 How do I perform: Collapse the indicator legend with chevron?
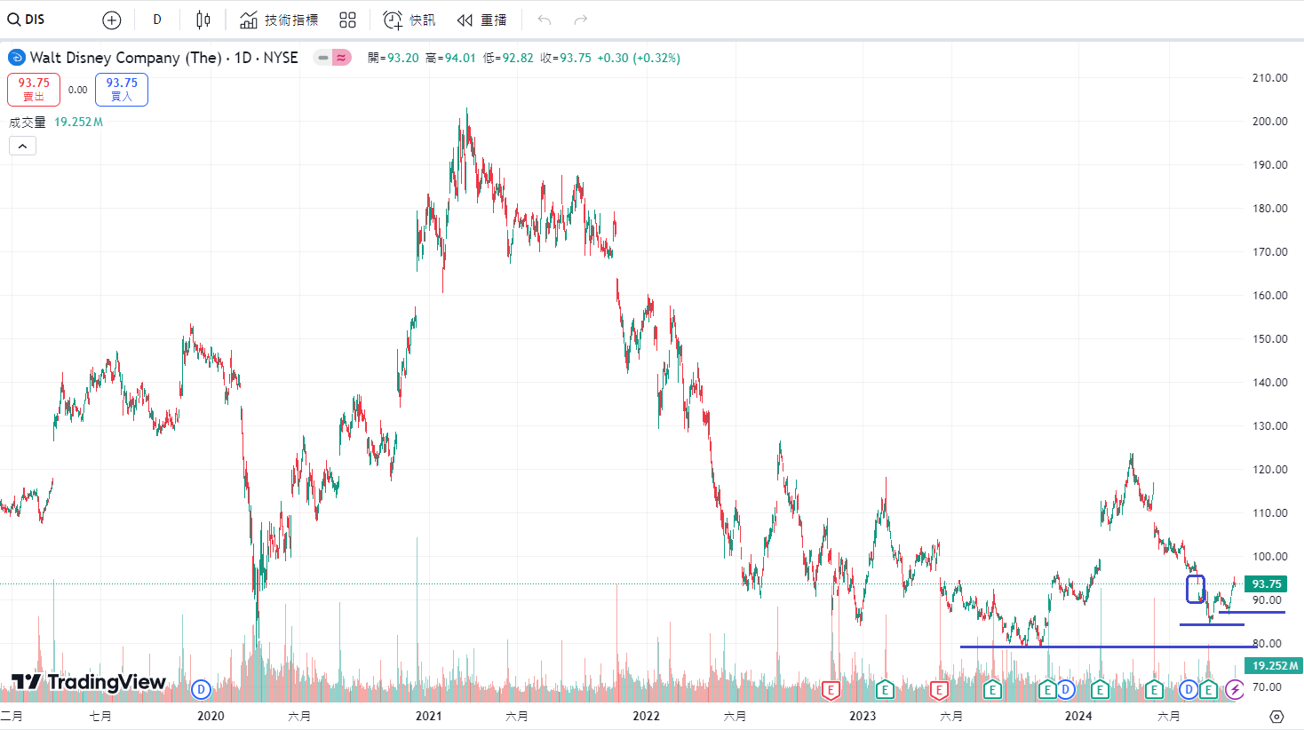pos(22,146)
